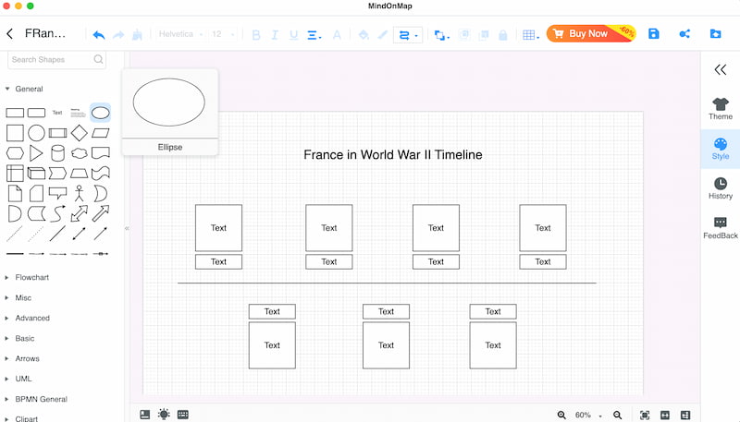Toggle underline formatting
The width and height of the screenshot is (740, 422).
point(293,35)
